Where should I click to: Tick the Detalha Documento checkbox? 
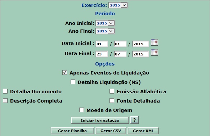[x=5, y=91]
